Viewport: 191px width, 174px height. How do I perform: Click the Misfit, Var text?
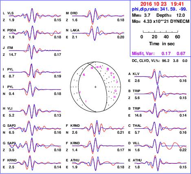pyautogui.click(x=143, y=53)
